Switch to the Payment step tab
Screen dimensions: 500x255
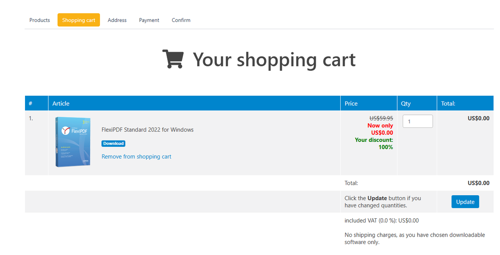pos(149,20)
